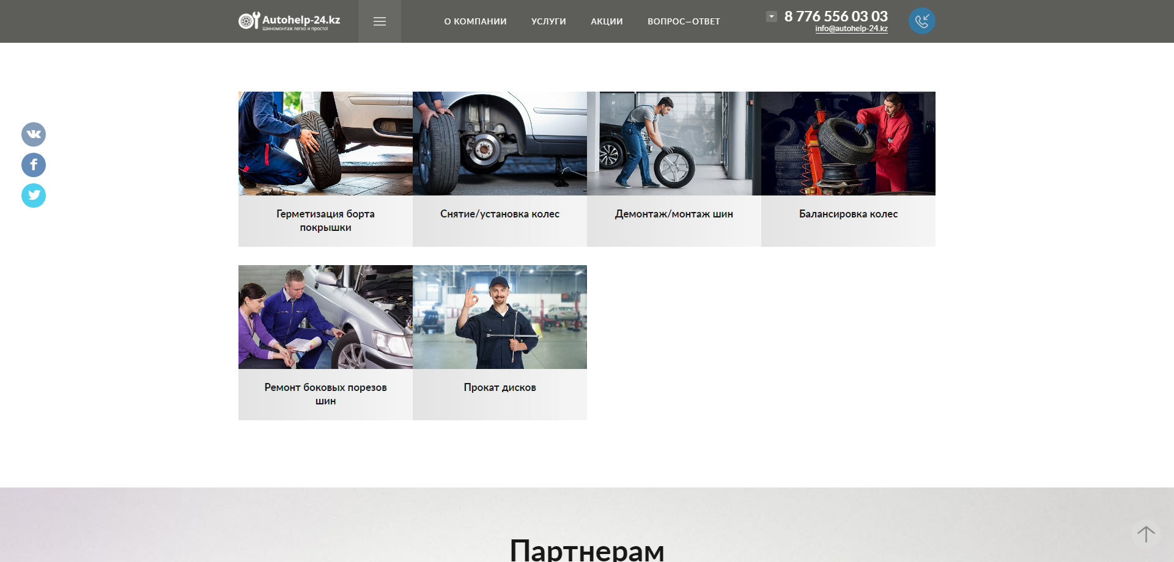Open the hamburger menu
The width and height of the screenshot is (1174, 562).
380,21
